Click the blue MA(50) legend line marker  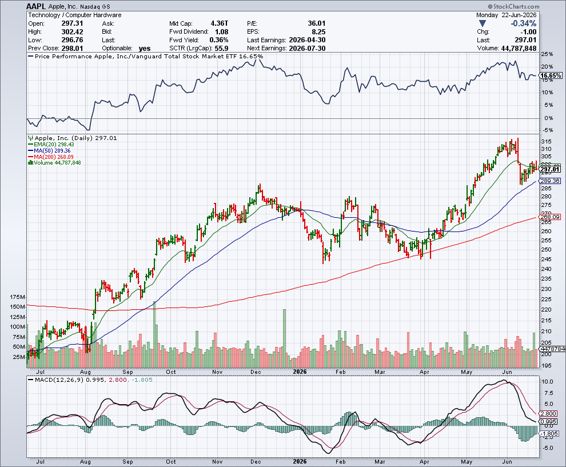31,150
